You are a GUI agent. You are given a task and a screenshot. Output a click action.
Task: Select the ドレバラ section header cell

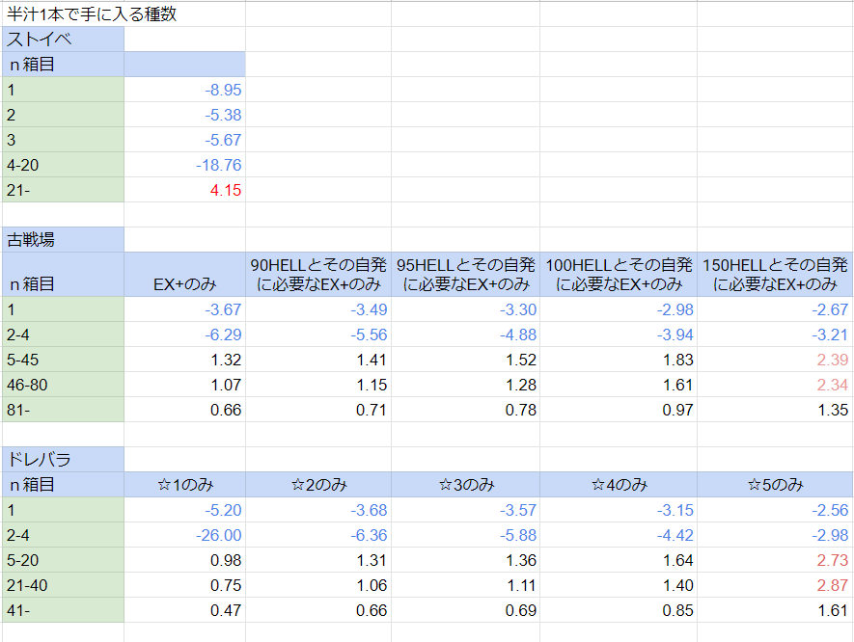coord(63,459)
